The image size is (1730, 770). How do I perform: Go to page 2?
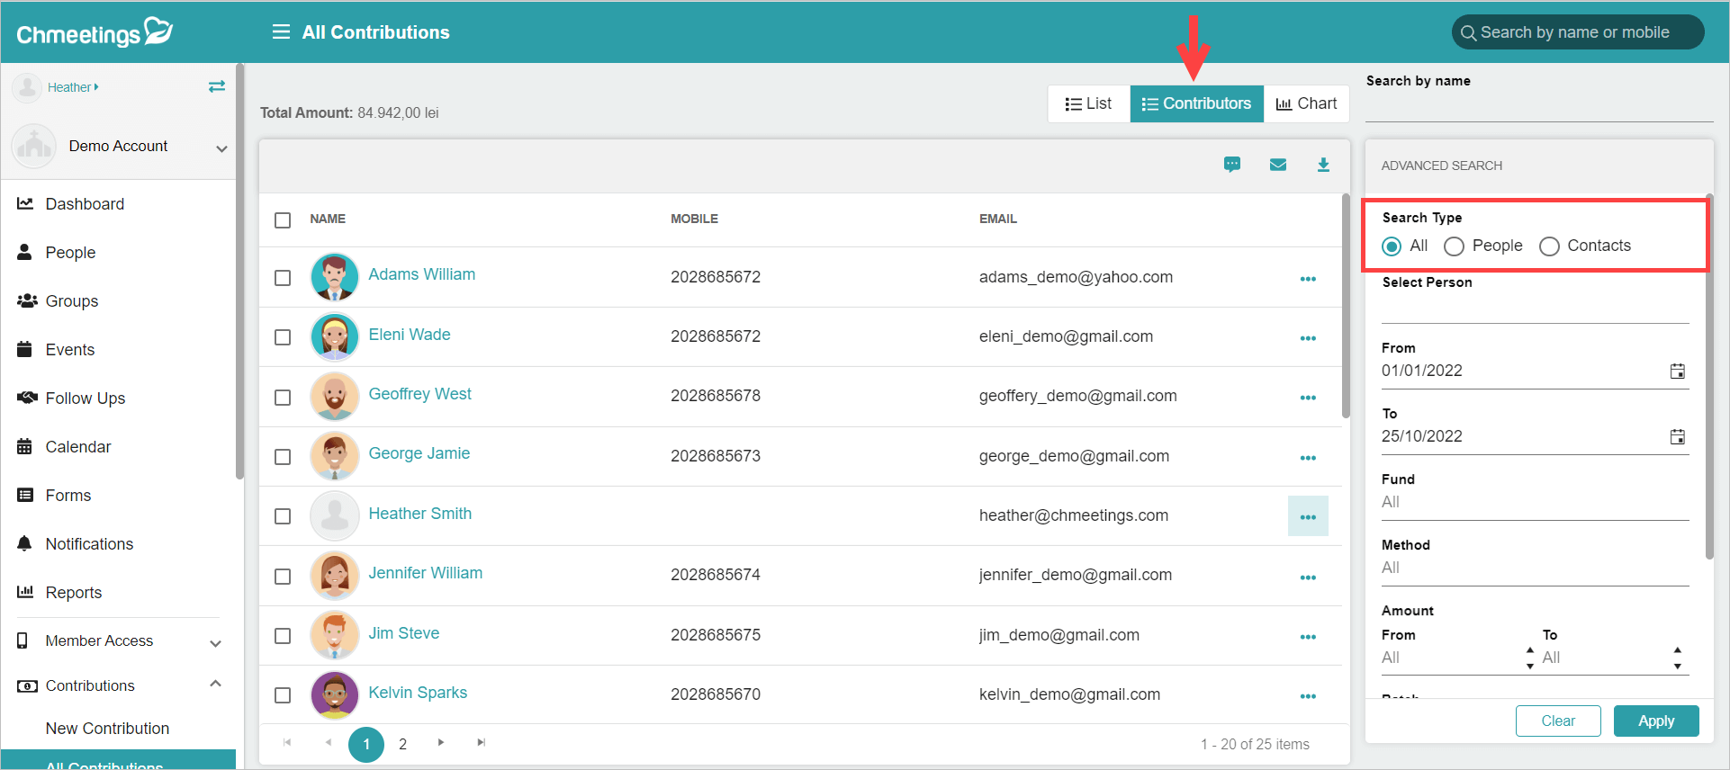[x=403, y=744]
